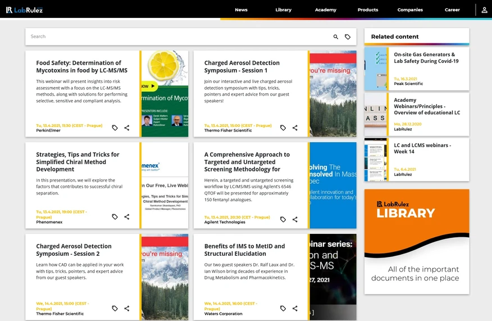
Task: Click the search magnifier icon
Action: pyautogui.click(x=336, y=37)
